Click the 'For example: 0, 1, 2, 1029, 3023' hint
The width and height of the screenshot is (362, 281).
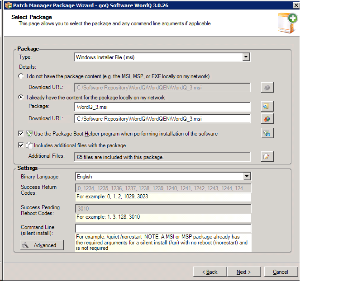coord(112,197)
